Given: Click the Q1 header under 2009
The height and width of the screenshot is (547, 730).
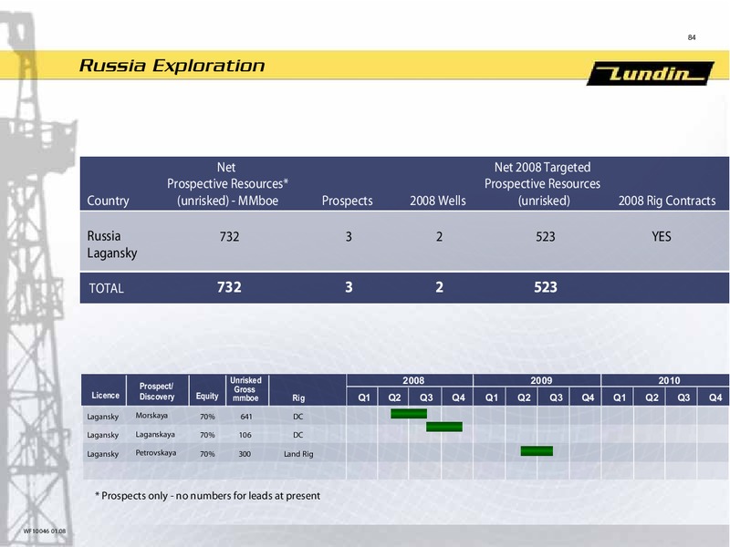Looking at the screenshot, I should click(491, 397).
